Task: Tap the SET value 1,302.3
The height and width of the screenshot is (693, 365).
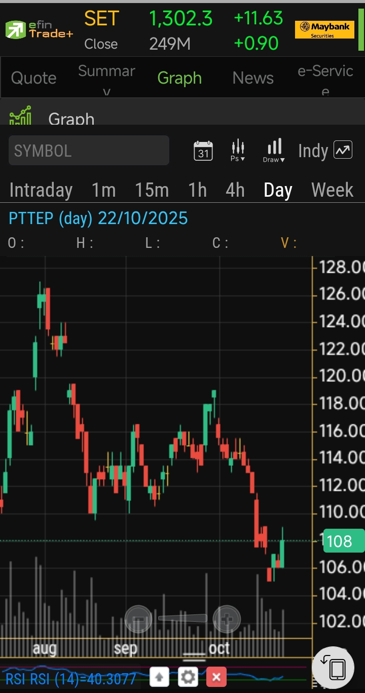Action: (181, 19)
